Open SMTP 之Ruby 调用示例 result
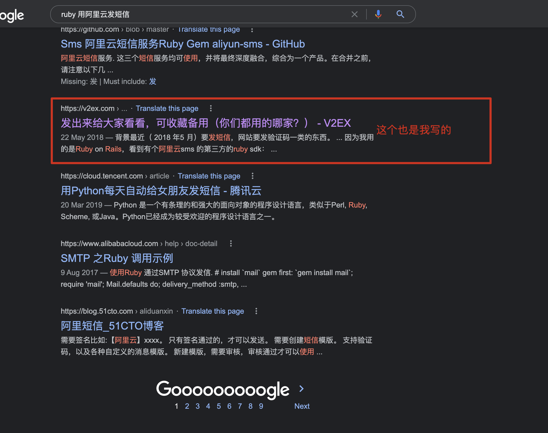 click(x=117, y=258)
